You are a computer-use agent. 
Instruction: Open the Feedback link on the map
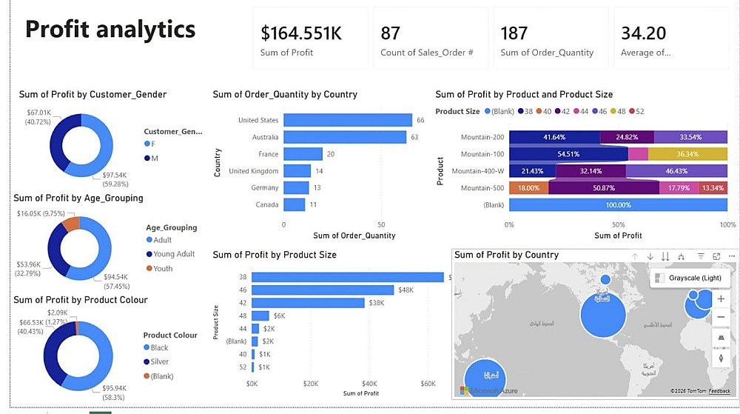tap(719, 391)
